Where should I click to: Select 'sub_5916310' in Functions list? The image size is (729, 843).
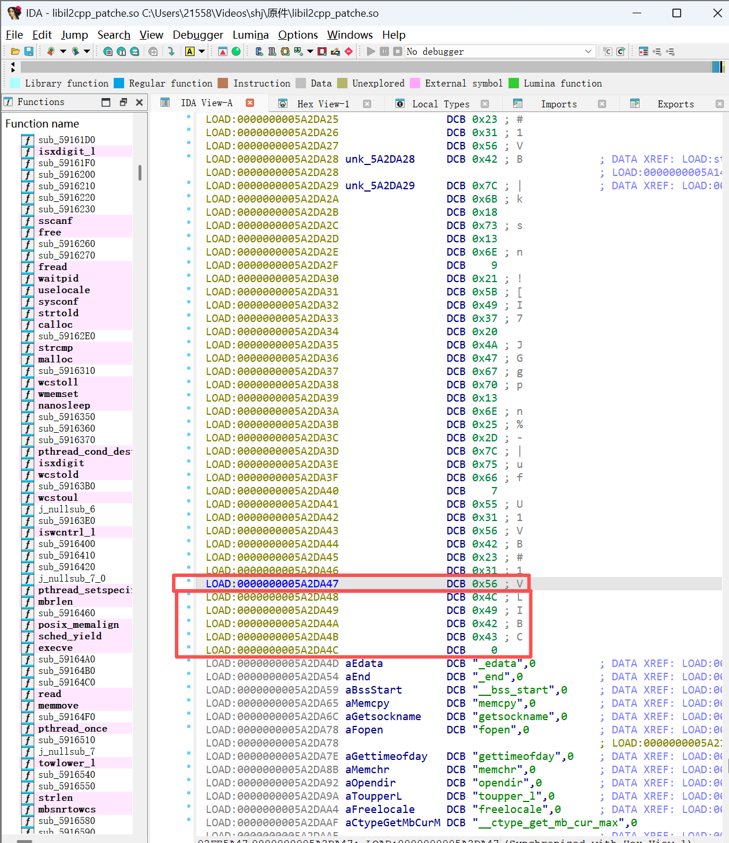[67, 370]
